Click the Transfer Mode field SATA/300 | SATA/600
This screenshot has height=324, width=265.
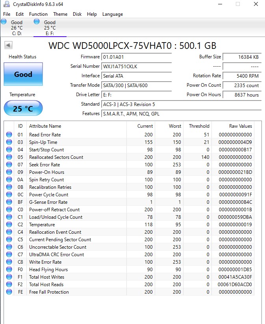[x=136, y=86]
